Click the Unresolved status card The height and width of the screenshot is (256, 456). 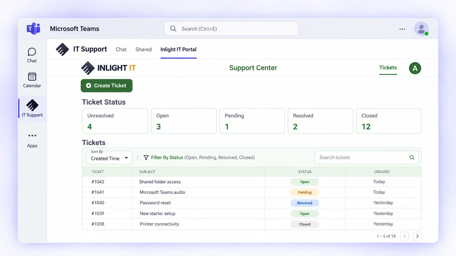[x=115, y=121]
